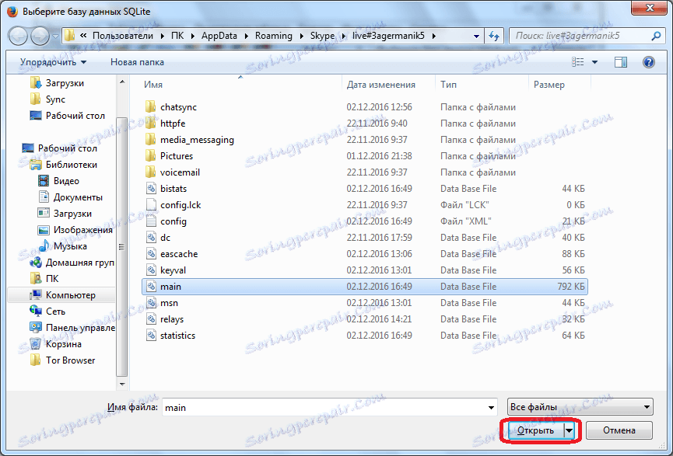This screenshot has height=456, width=673.
Task: Click the Отмена button
Action: pyautogui.click(x=619, y=430)
